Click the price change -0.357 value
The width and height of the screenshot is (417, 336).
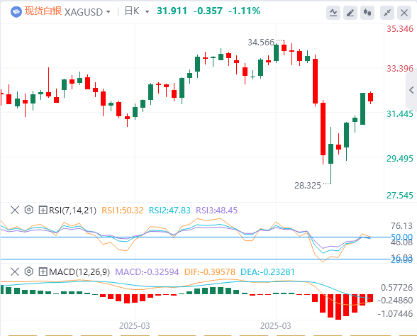coord(208,11)
